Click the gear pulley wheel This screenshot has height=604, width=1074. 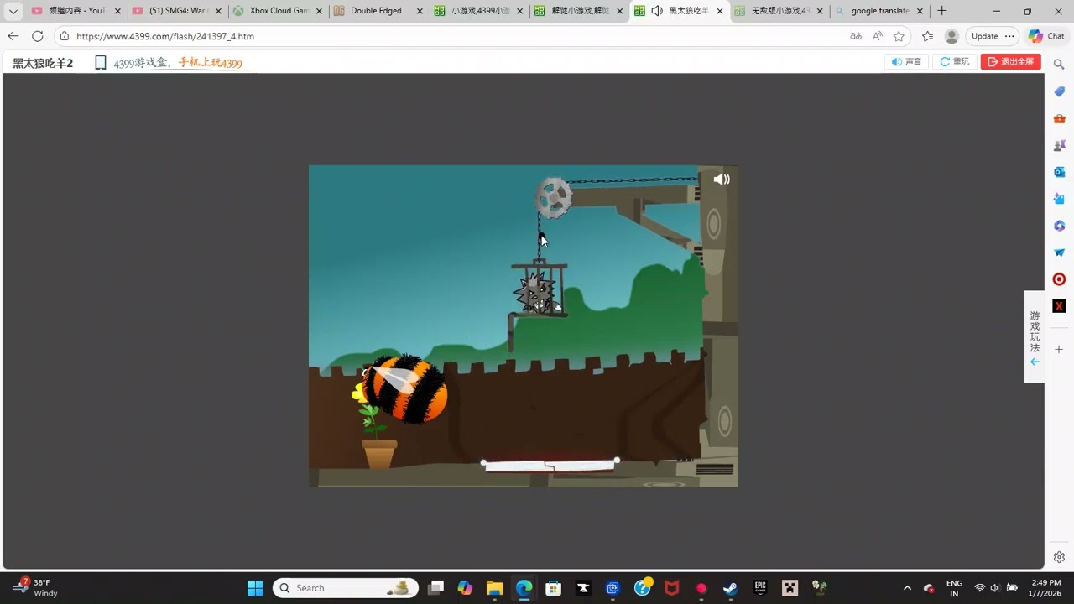coord(554,197)
